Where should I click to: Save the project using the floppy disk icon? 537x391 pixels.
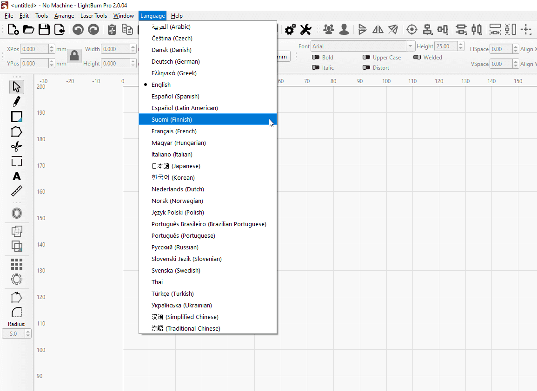pyautogui.click(x=44, y=29)
